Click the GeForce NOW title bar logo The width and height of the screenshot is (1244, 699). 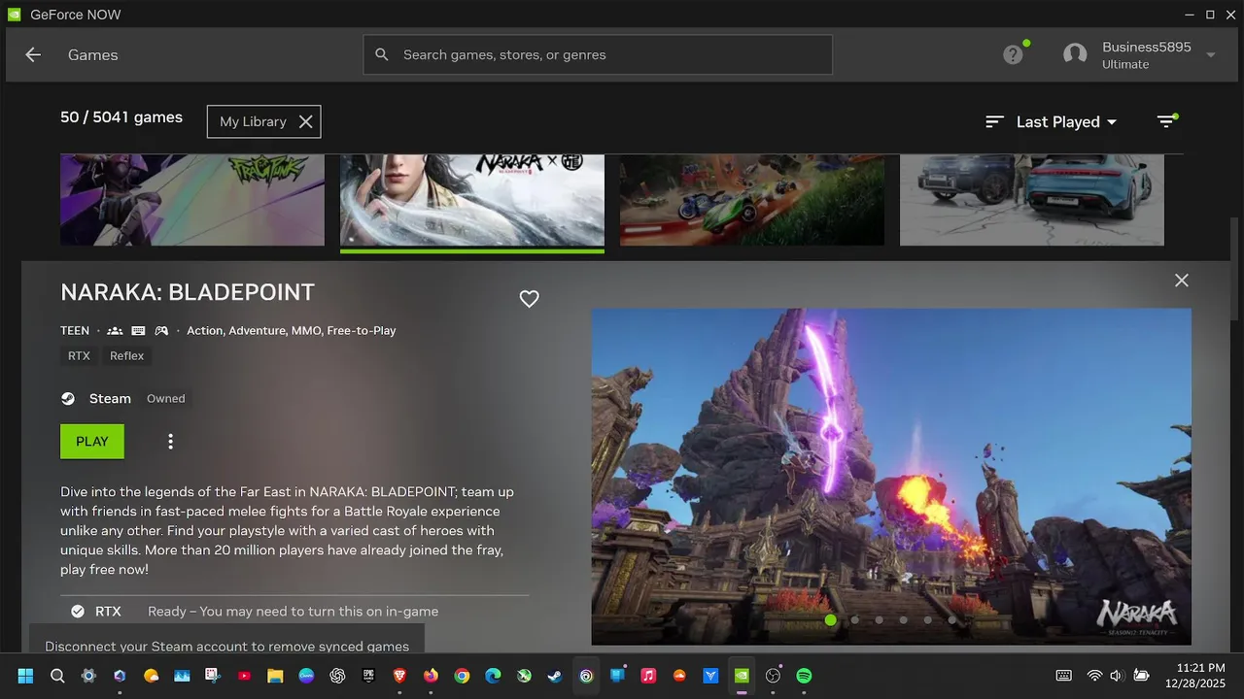tap(14, 15)
